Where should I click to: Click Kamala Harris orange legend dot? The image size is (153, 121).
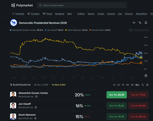coord(90,30)
